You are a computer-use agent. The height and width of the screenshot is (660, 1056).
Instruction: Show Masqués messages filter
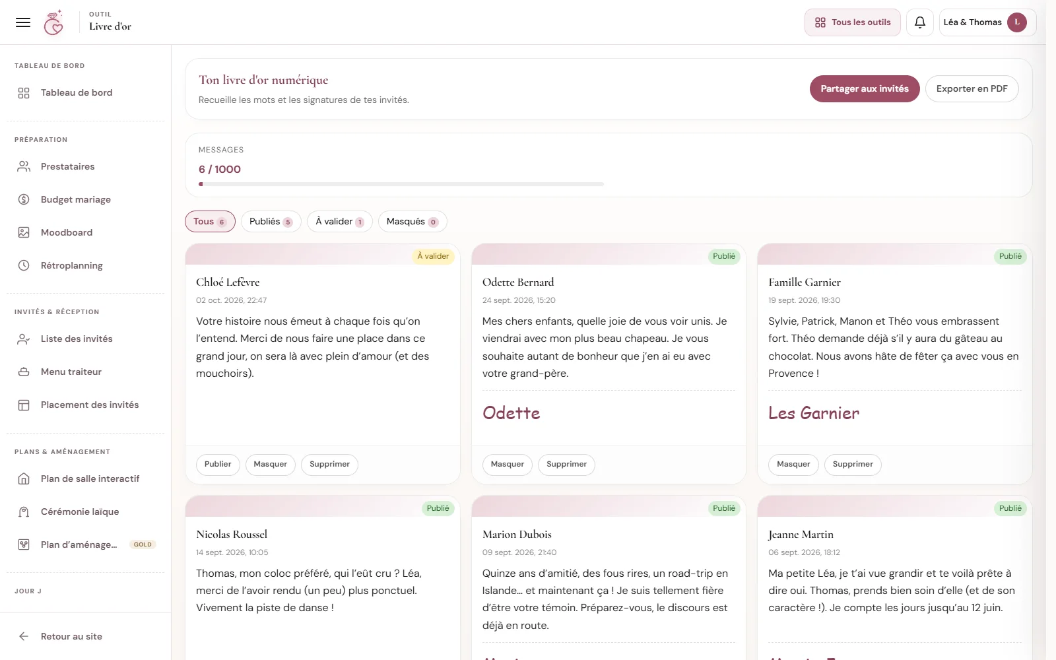tap(412, 222)
